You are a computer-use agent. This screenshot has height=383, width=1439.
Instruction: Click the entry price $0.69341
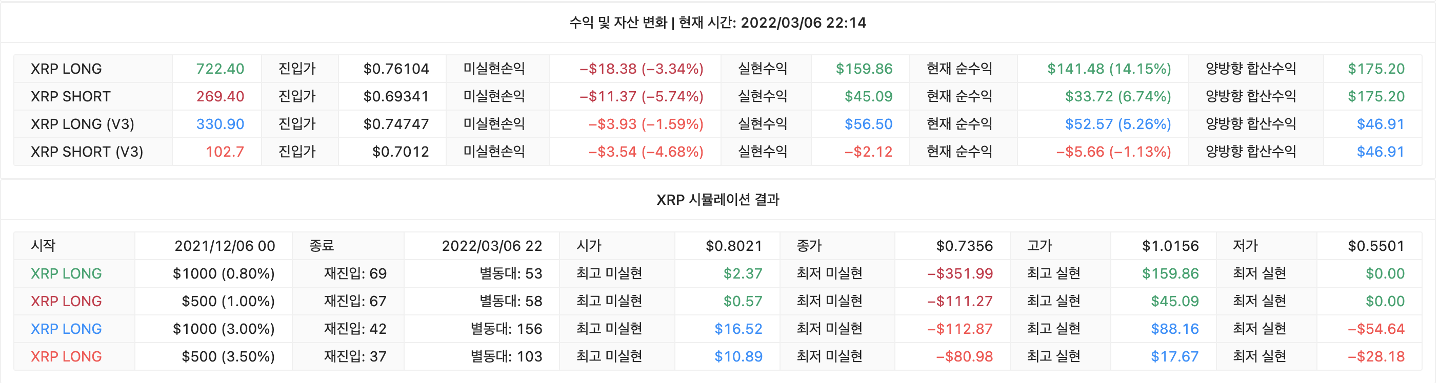click(396, 96)
